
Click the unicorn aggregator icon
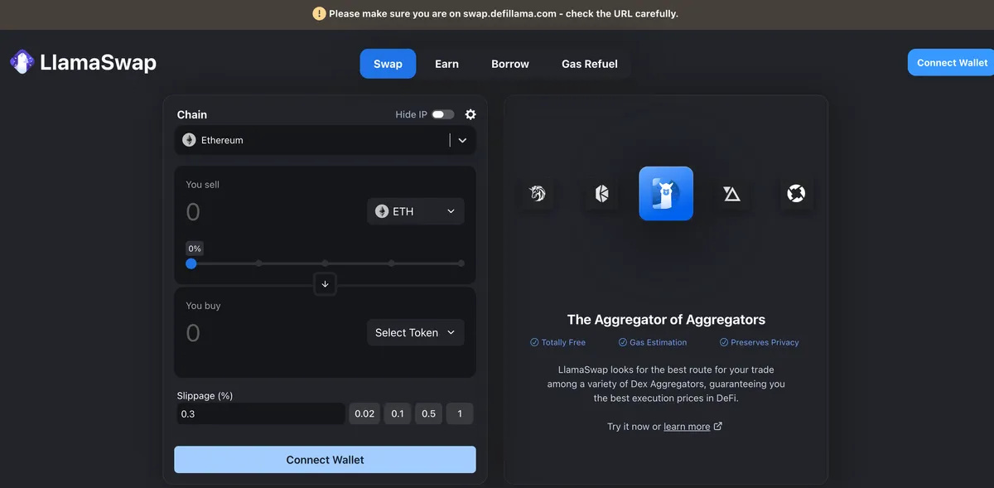538,194
